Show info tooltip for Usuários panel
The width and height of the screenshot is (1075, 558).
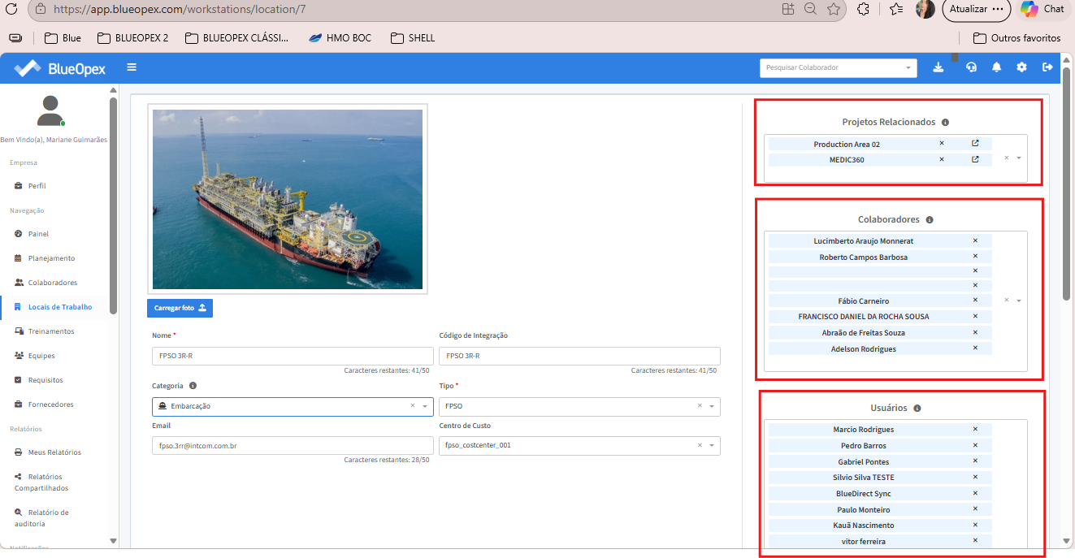(x=917, y=408)
